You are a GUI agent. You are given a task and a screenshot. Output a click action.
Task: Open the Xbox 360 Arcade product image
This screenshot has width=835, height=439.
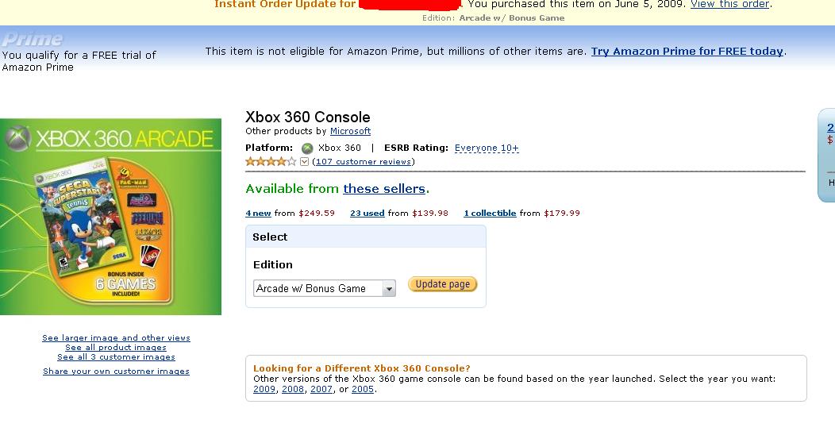[110, 217]
